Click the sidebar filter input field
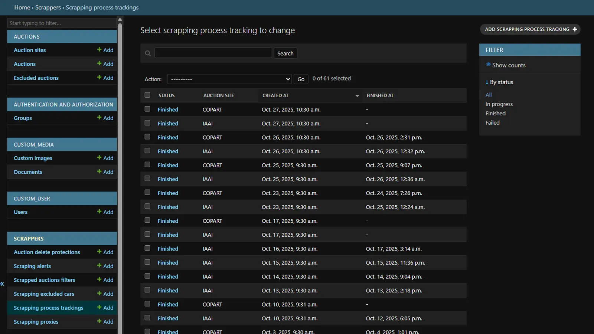Viewport: 594px width, 334px height. tap(62, 23)
